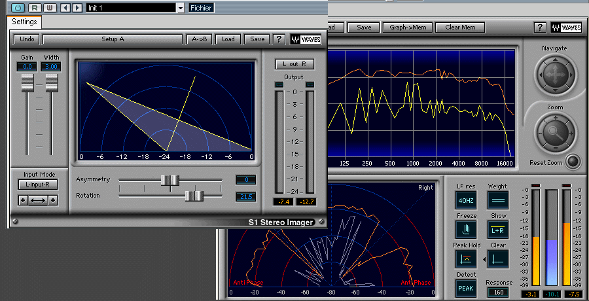Toggle the L out R output button
This screenshot has height=301, width=589.
[x=294, y=64]
